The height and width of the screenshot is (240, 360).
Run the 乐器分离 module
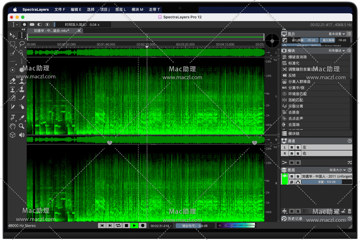pos(296,106)
